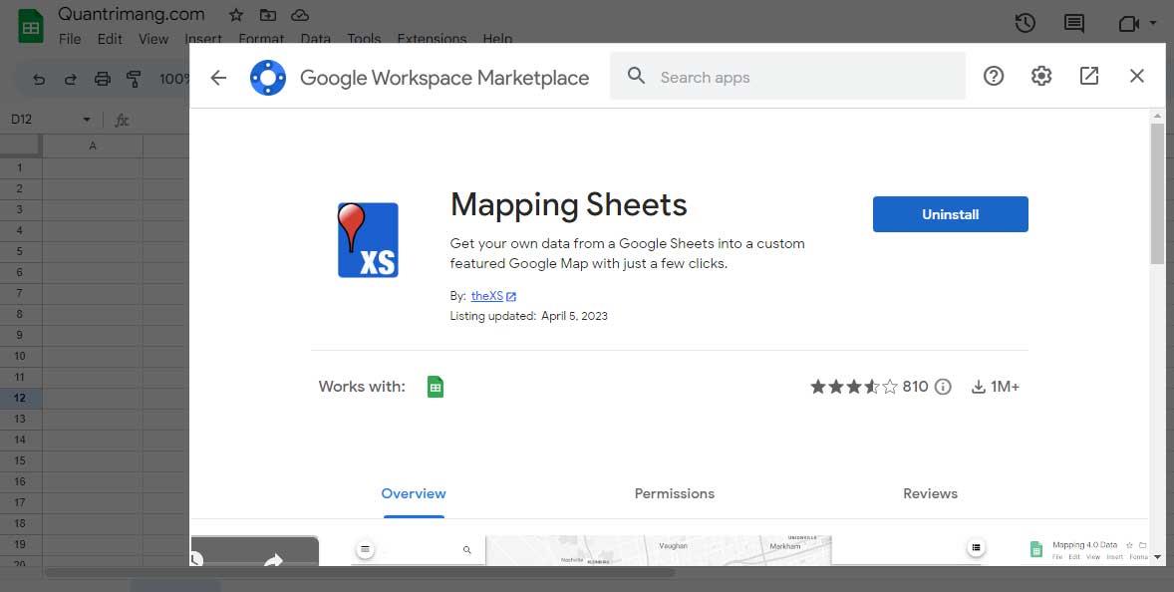
Task: Click the Quantrimang.com document title
Action: [x=131, y=14]
